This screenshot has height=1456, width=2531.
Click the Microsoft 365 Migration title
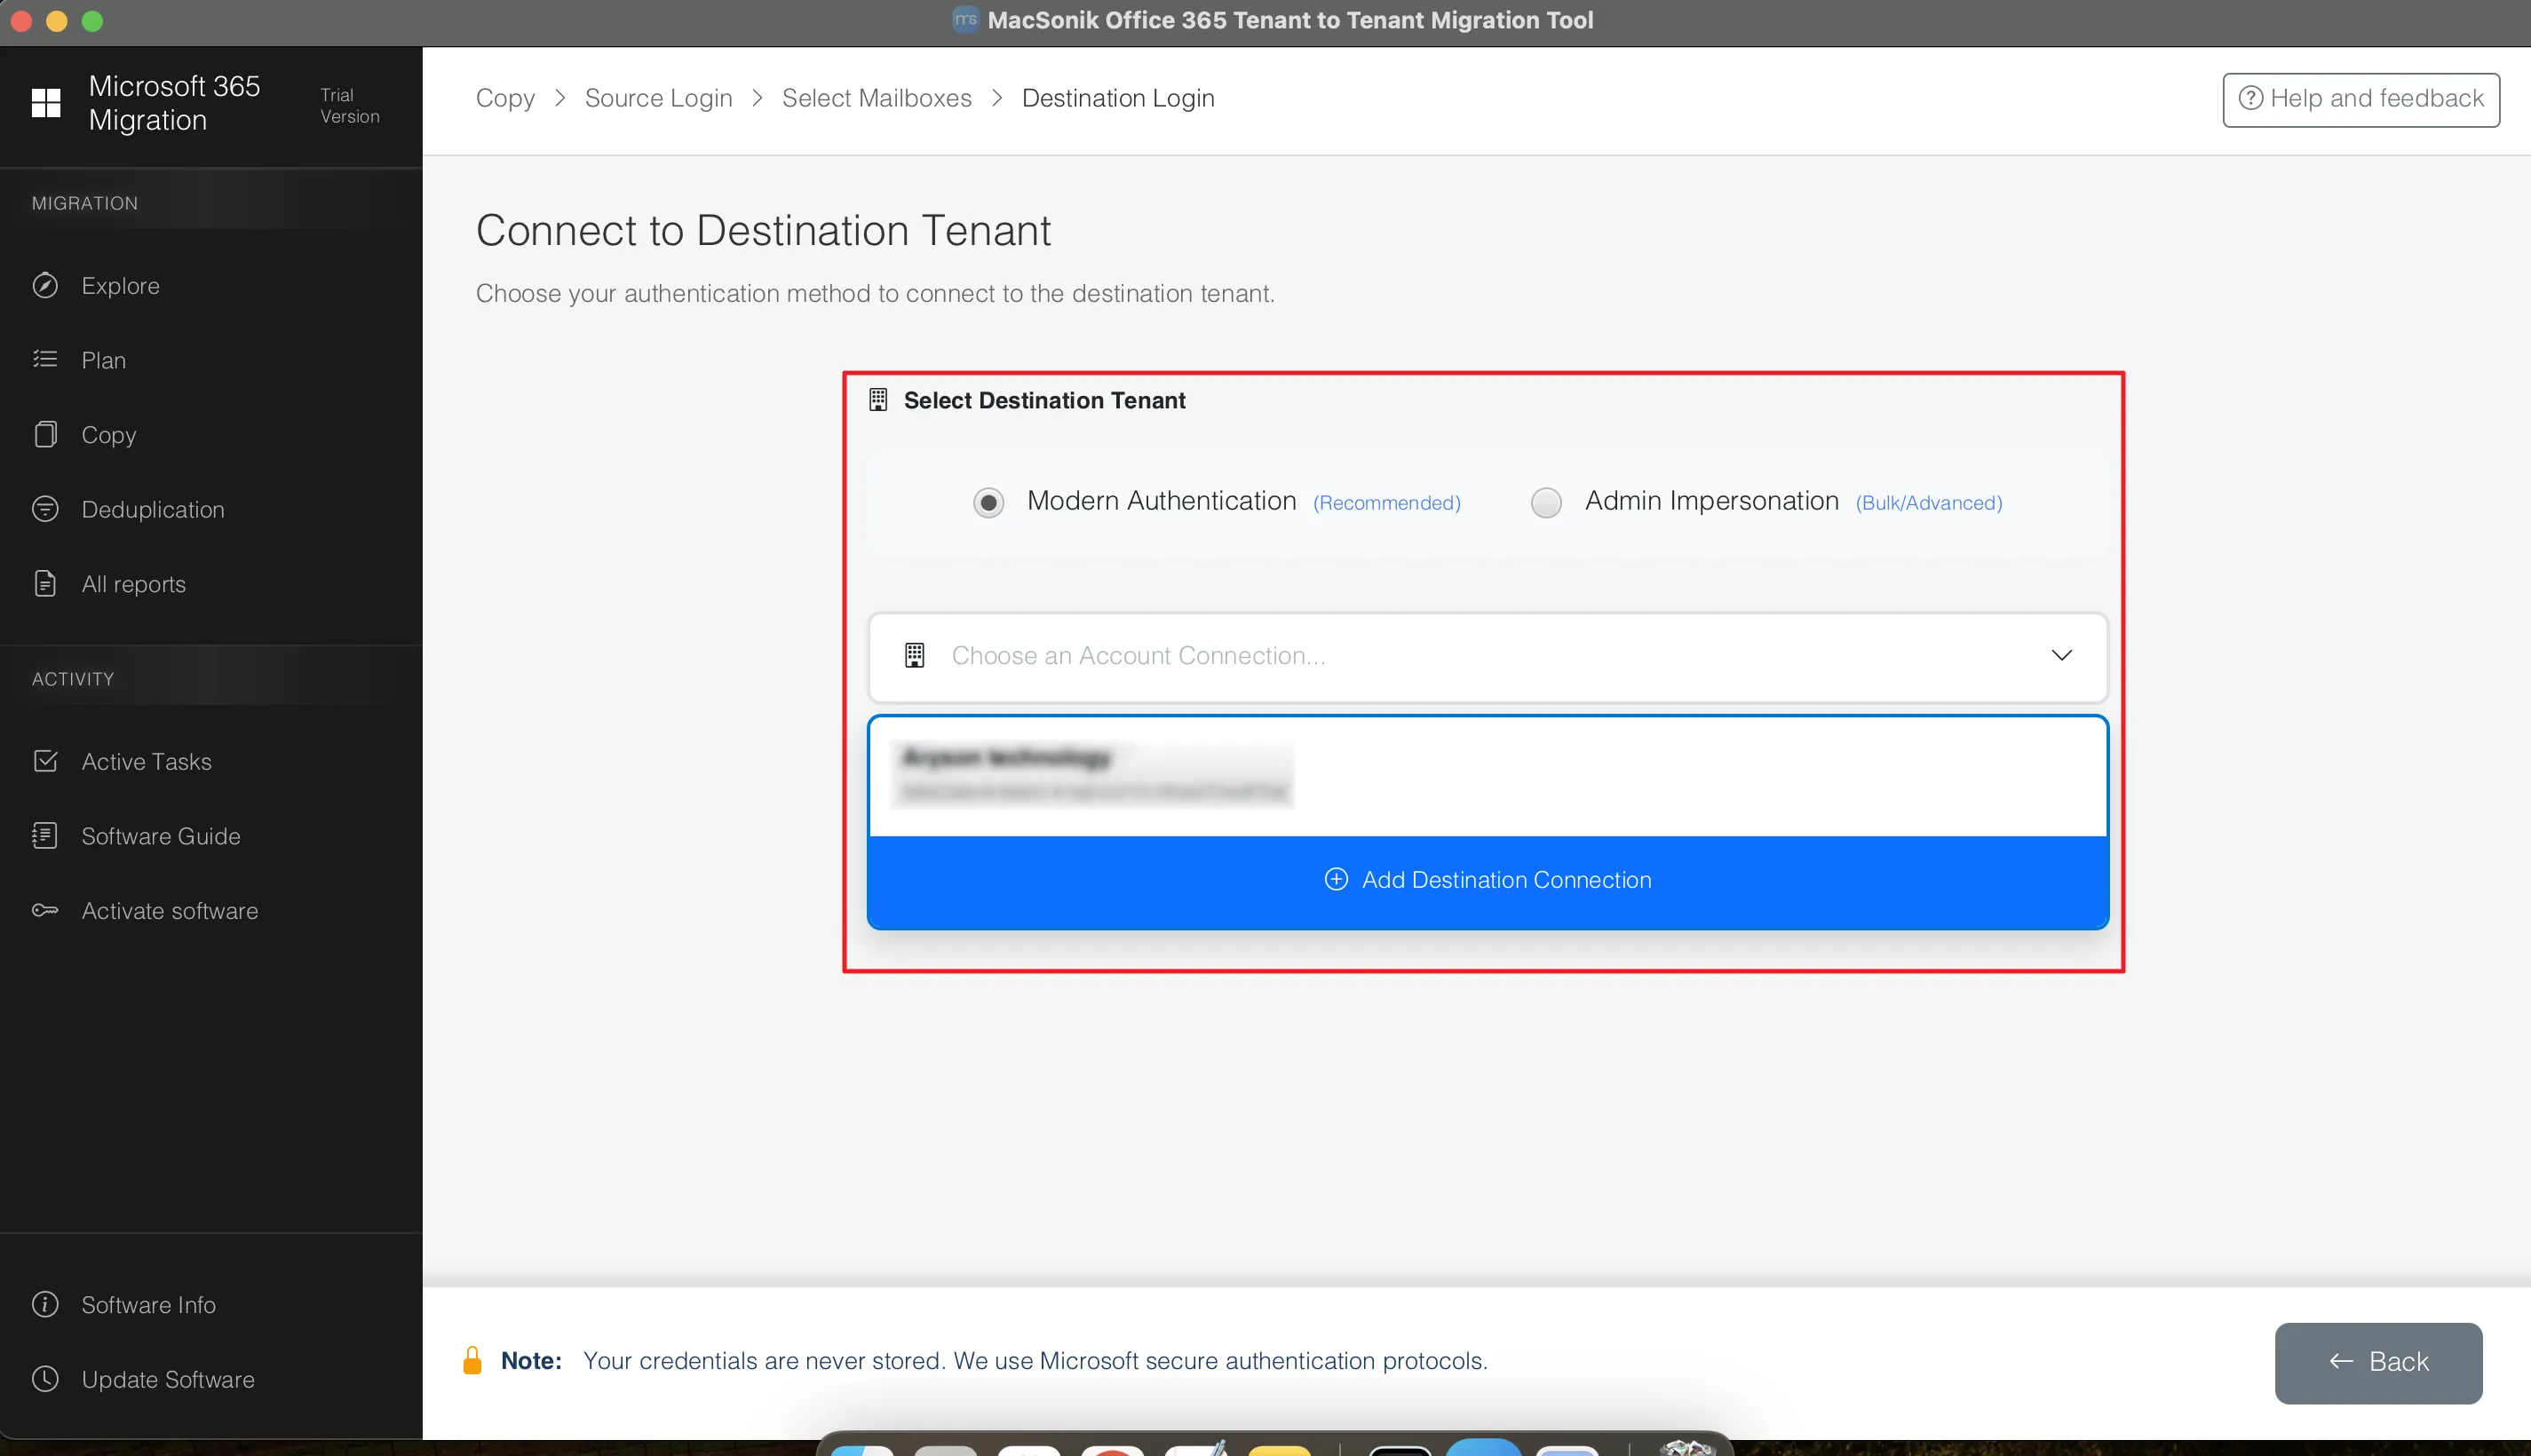point(174,103)
